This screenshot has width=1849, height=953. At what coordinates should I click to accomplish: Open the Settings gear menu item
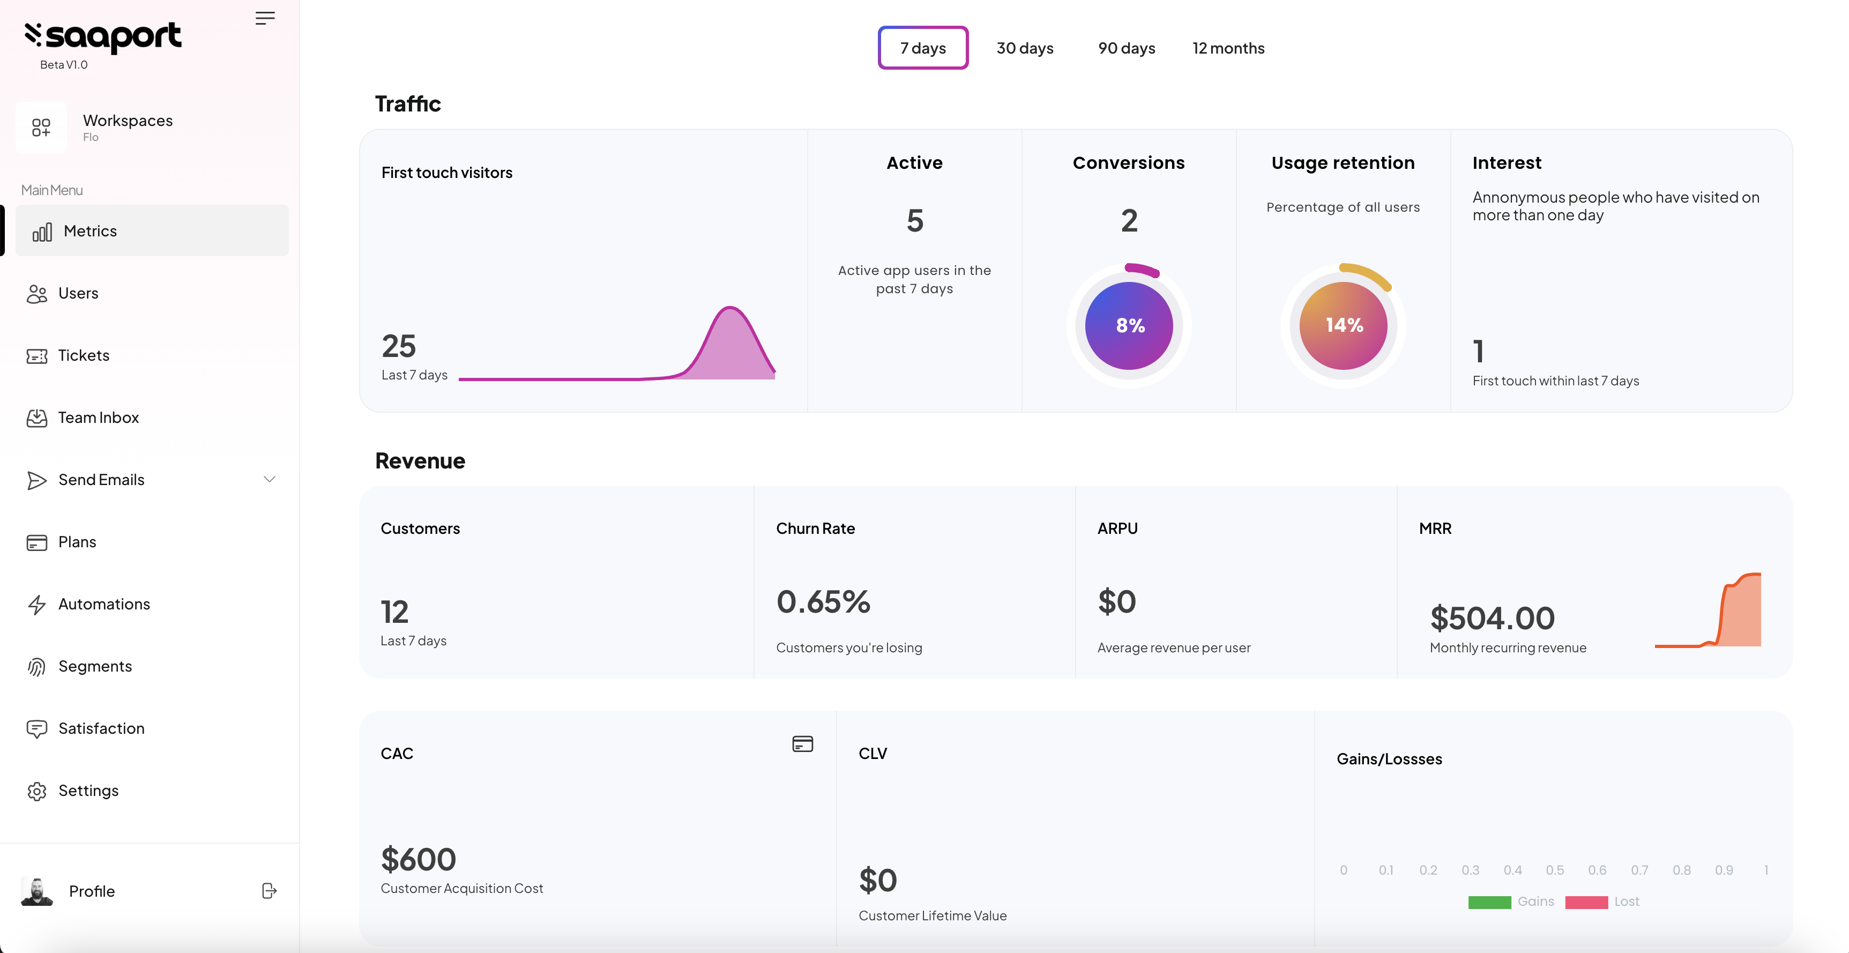87,791
